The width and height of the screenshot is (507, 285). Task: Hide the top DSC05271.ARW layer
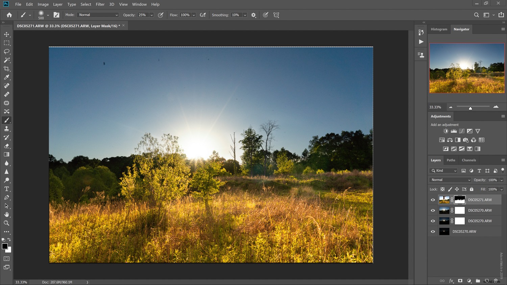click(433, 200)
